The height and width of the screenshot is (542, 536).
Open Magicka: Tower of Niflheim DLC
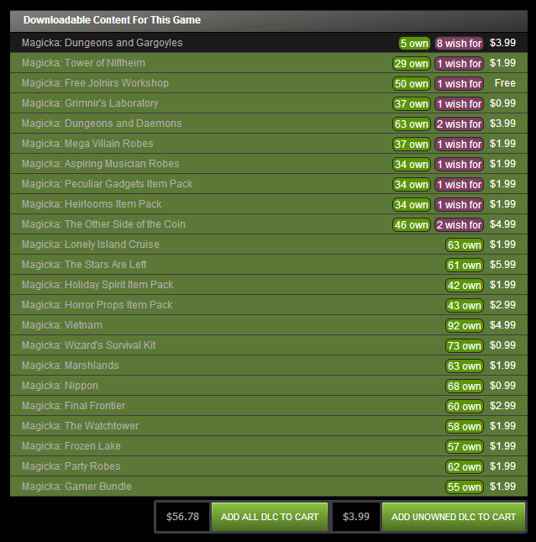(269, 63)
